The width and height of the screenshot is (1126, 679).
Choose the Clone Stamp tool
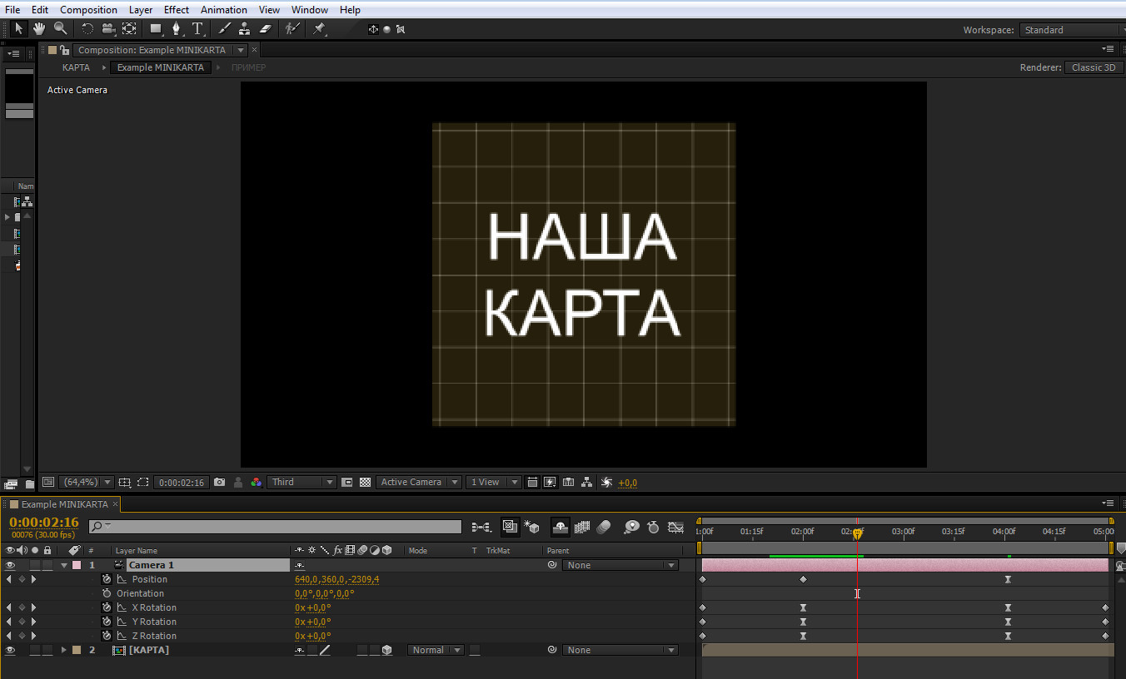point(244,29)
